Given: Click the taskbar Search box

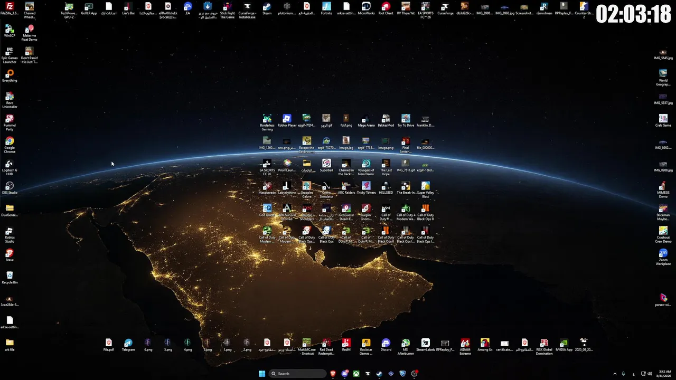Looking at the screenshot, I should point(297,374).
